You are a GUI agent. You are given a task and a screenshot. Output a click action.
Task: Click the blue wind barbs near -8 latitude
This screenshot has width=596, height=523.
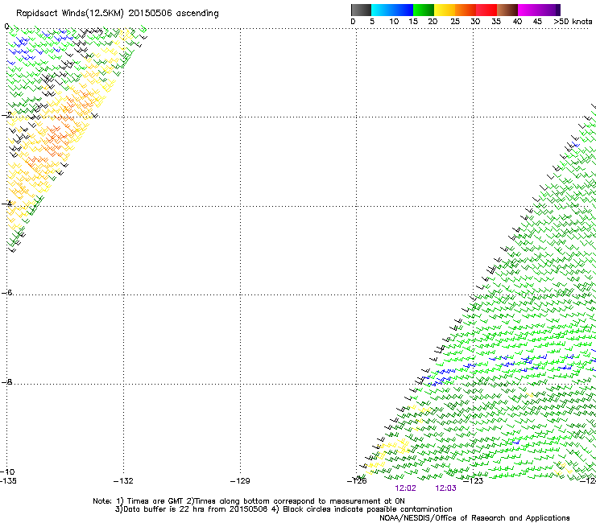click(441, 376)
